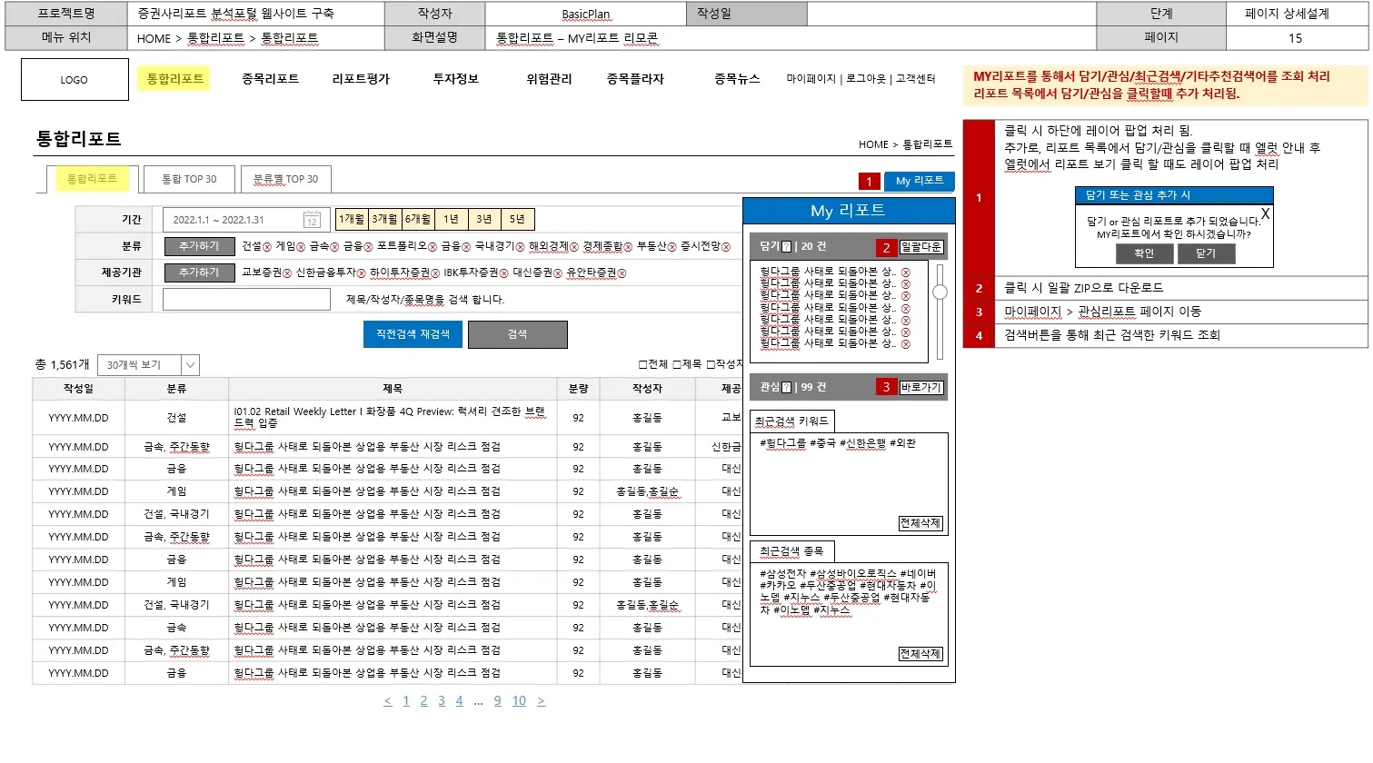Screen dimensions: 1373x763
Task: Expand the 30개씩 보기 dropdown
Action: pos(190,365)
